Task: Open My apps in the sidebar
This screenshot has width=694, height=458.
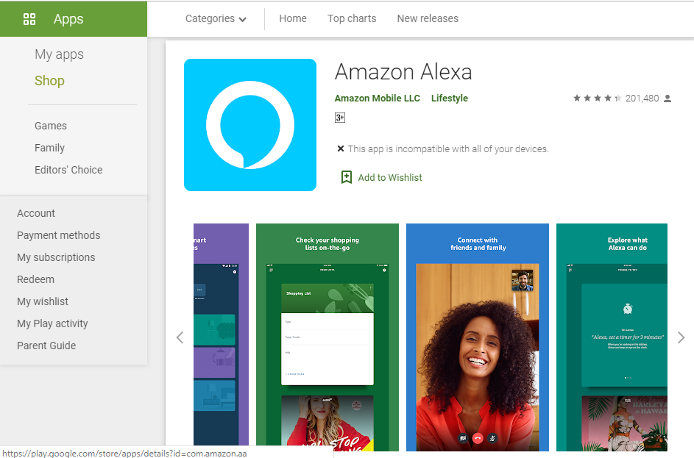Action: pyautogui.click(x=60, y=54)
